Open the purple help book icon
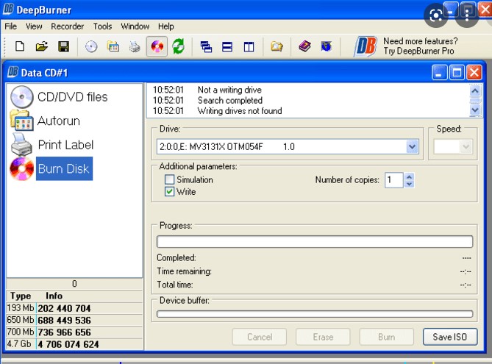Screen dimensions: 492x364 point(304,46)
